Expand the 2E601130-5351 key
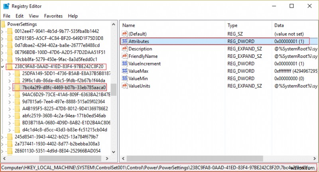The height and width of the screenshot is (172, 319). [2, 151]
